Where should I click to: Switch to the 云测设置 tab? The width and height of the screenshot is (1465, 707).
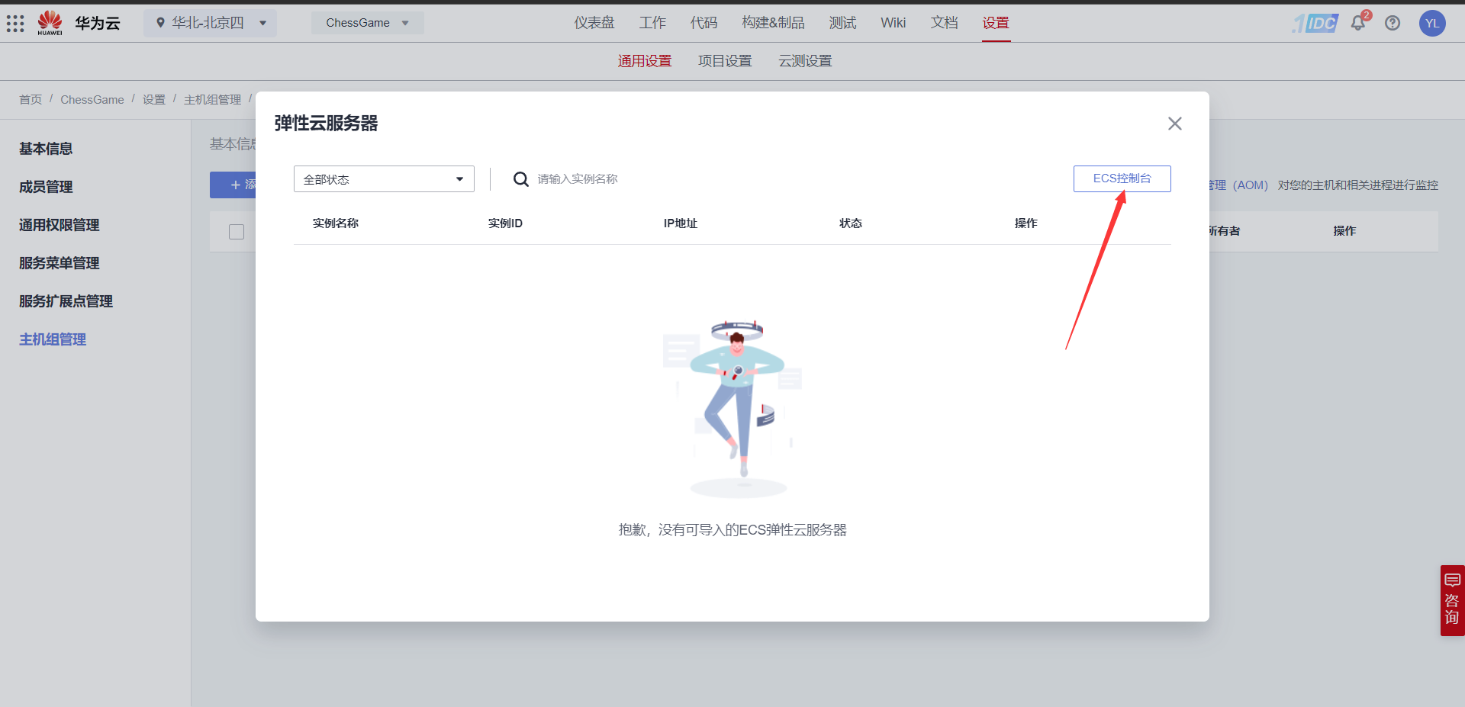(x=805, y=61)
